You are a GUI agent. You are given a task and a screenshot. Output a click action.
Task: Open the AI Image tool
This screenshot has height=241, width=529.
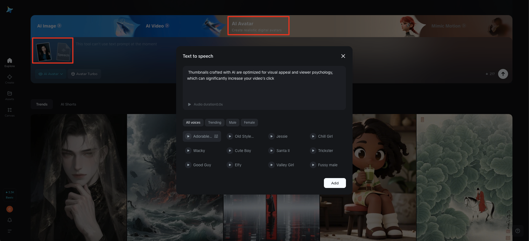pyautogui.click(x=49, y=26)
